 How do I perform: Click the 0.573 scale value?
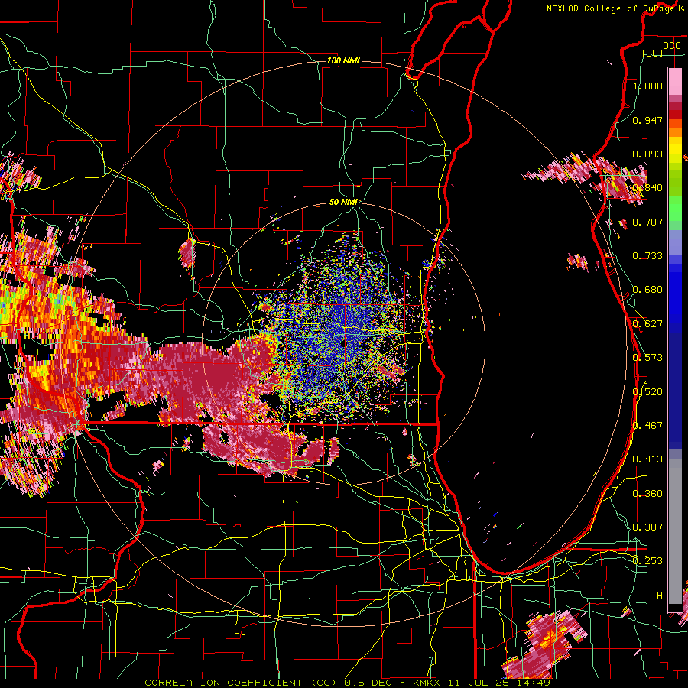(647, 358)
